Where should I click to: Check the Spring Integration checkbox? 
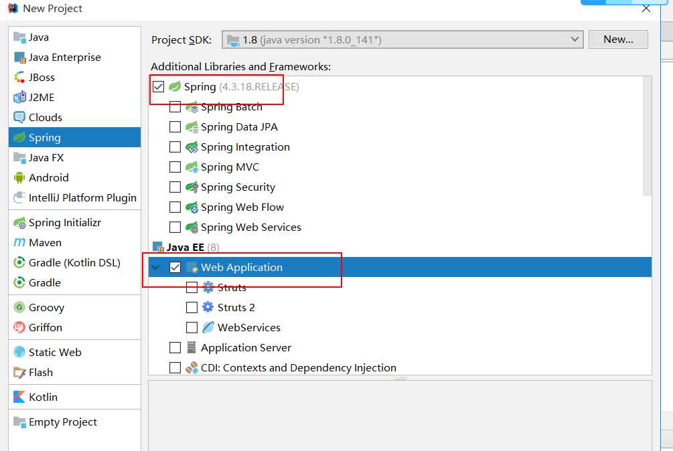[175, 147]
